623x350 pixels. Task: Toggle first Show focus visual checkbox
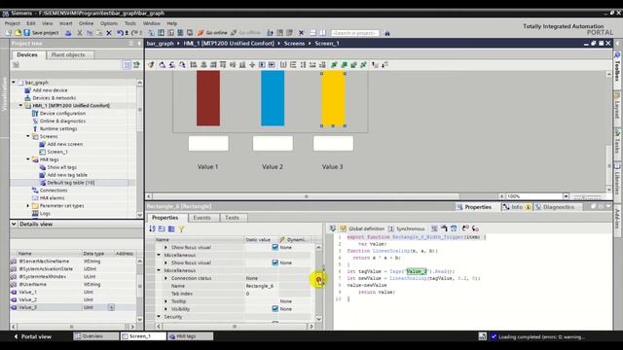(275, 247)
